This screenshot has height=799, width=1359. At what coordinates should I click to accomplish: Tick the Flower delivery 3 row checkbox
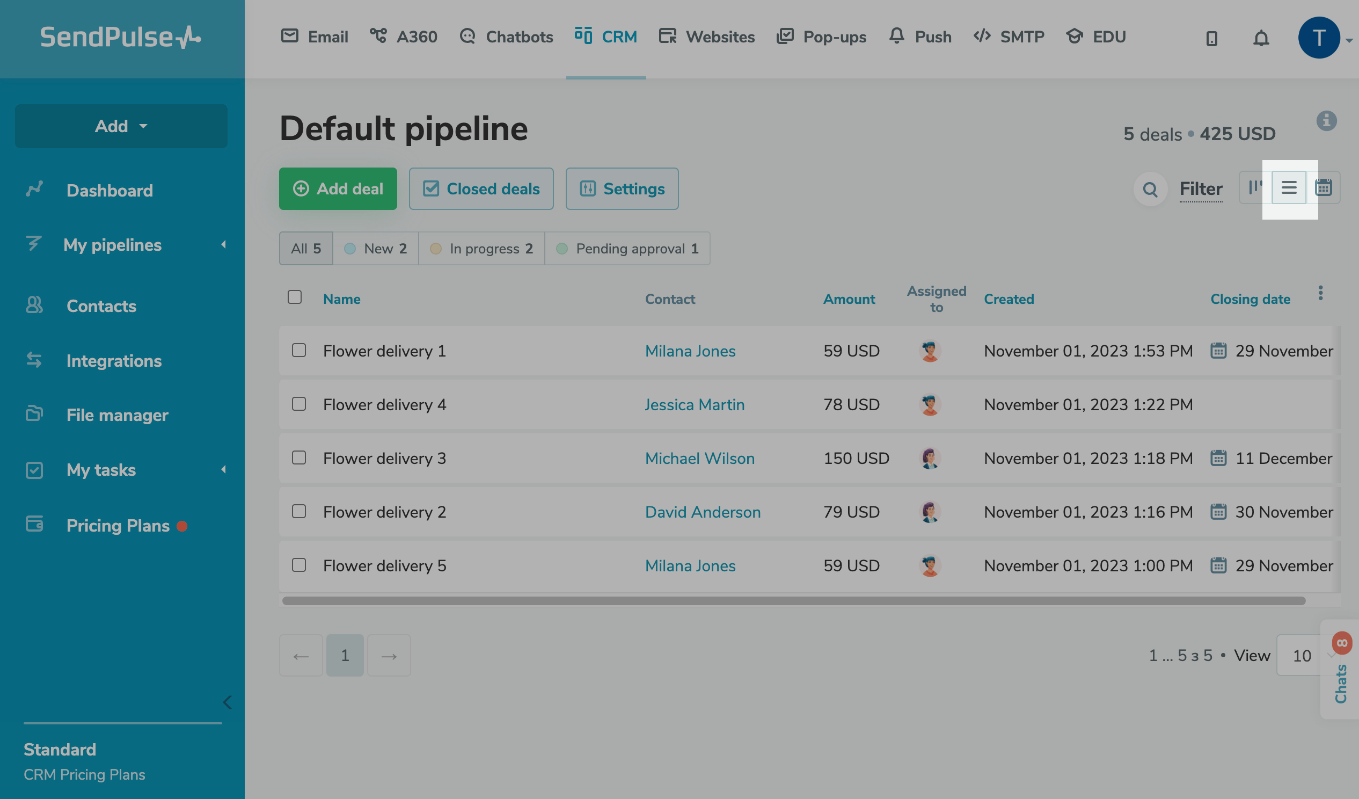(299, 458)
